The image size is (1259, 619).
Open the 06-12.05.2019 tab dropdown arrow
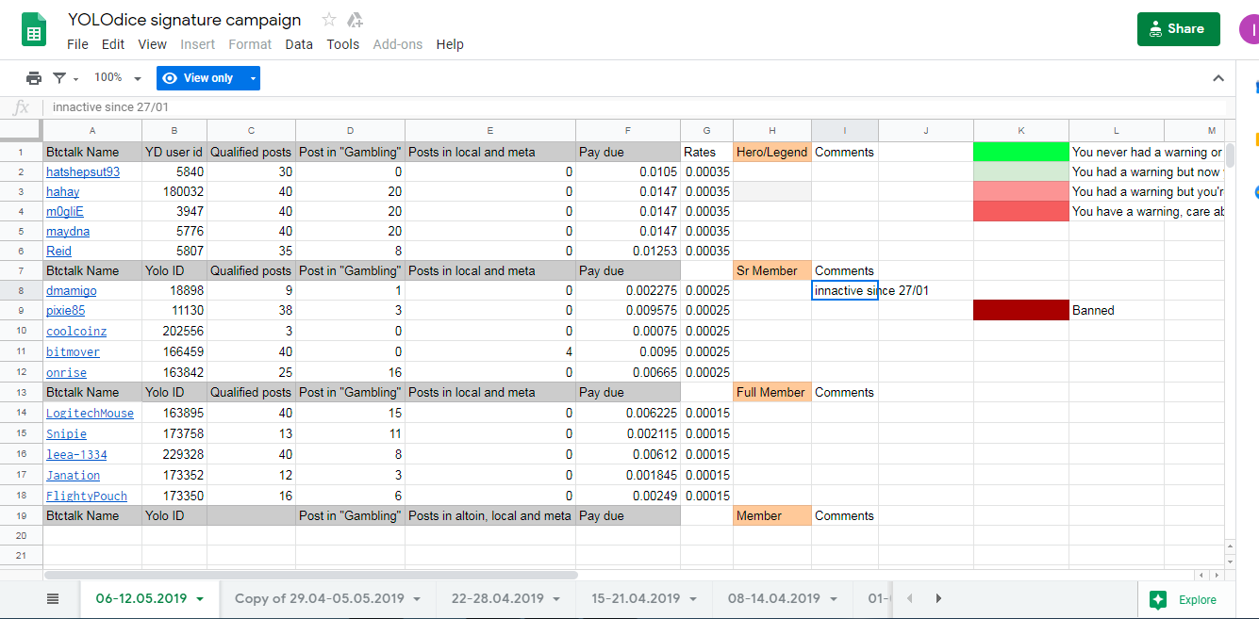pyautogui.click(x=199, y=599)
